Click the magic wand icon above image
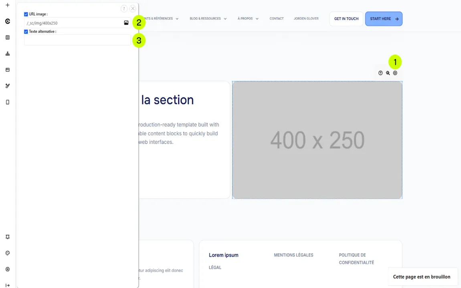The width and height of the screenshot is (461, 288). (388, 73)
